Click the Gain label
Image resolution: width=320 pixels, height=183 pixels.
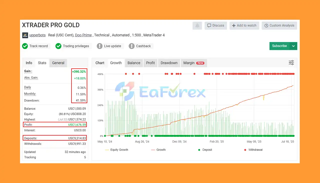[28, 71]
